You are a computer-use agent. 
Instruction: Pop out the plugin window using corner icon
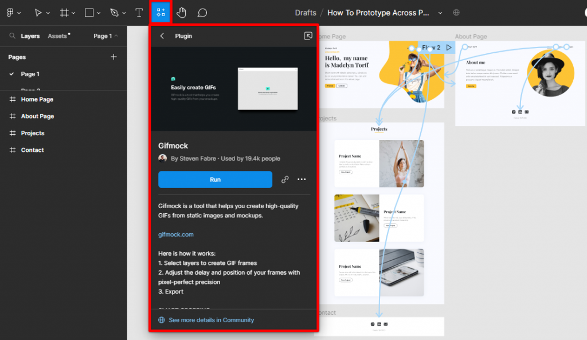pos(307,36)
